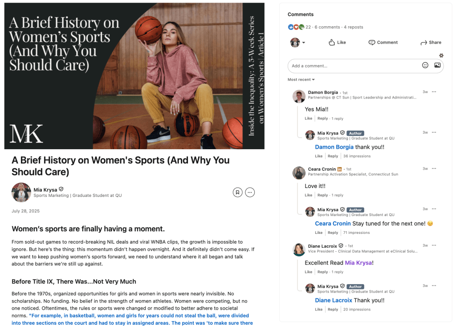
Task: Click the Add a comment text field
Action: pyautogui.click(x=354, y=66)
